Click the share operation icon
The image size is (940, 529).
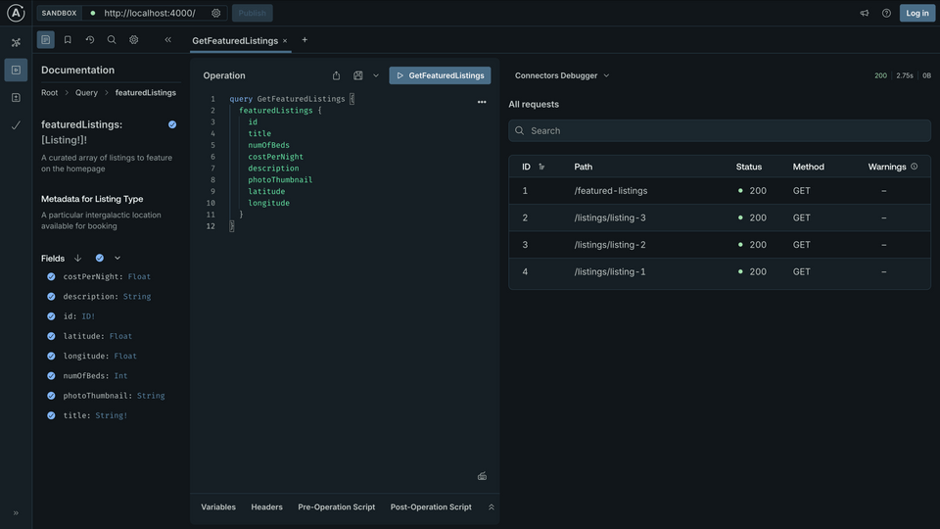(x=337, y=75)
